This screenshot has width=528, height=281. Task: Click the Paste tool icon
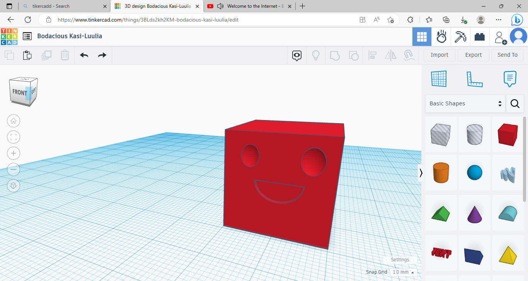click(x=27, y=55)
